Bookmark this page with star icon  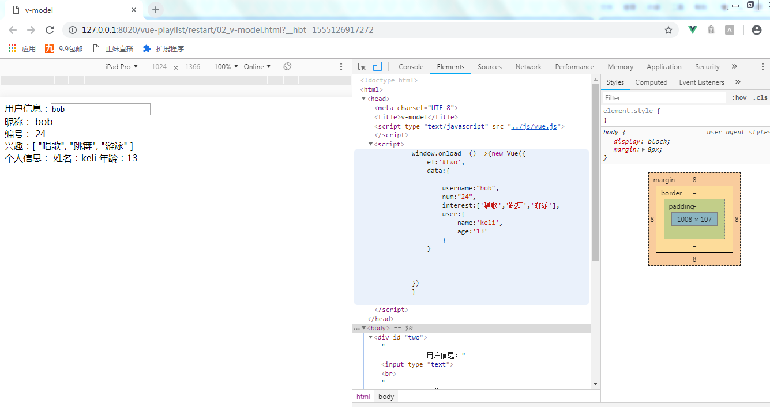point(668,30)
